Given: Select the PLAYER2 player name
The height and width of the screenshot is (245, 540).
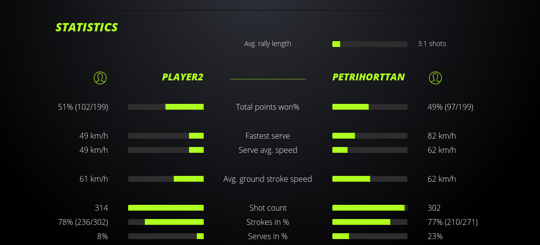Looking at the screenshot, I should 183,77.
